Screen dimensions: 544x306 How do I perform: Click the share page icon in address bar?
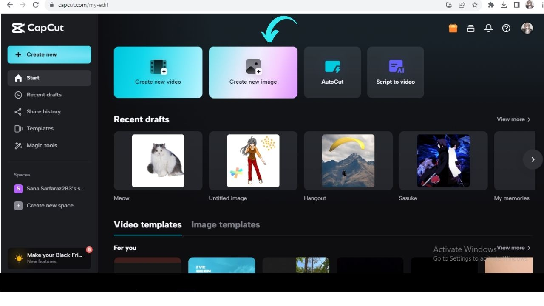point(462,5)
